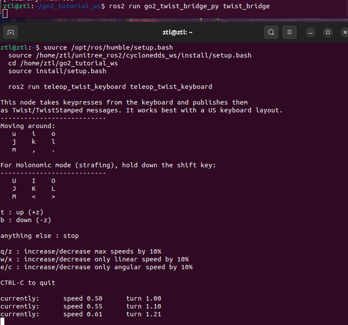This screenshot has height=325, width=348.
Task: Click the 'turn 1.10' value
Action: (143, 306)
